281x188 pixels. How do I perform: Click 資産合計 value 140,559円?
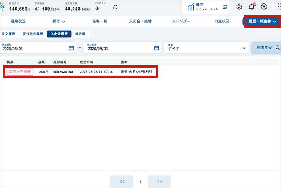click(x=19, y=9)
